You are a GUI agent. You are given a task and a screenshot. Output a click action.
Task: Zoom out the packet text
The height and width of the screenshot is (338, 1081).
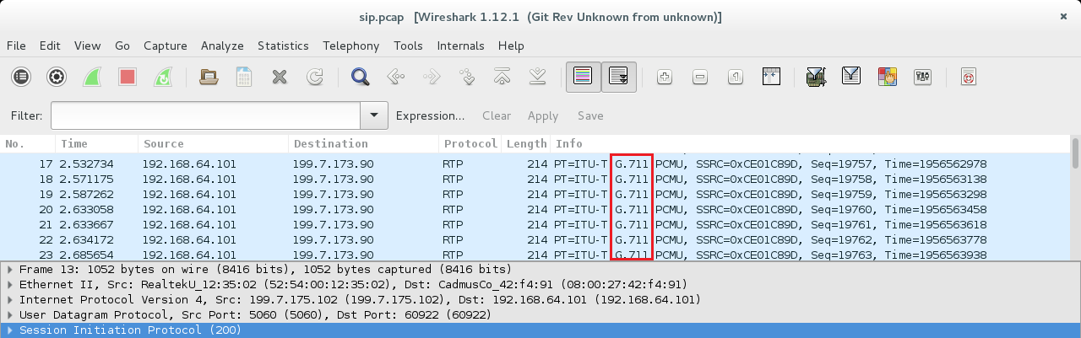pyautogui.click(x=700, y=77)
